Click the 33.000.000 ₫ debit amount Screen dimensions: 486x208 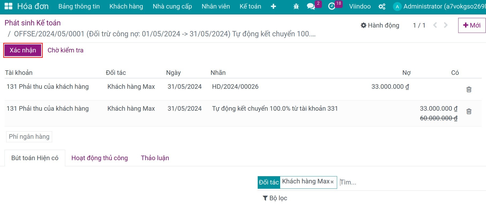click(390, 87)
